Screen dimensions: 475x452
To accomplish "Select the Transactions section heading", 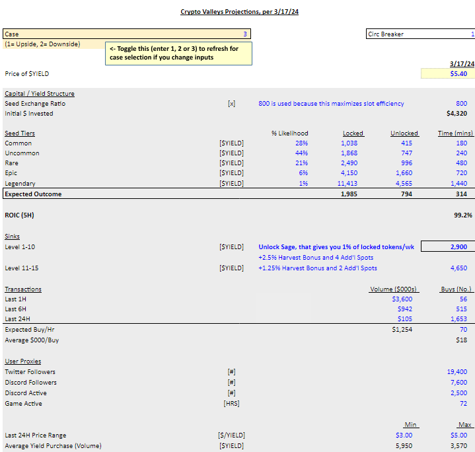I will [23, 289].
